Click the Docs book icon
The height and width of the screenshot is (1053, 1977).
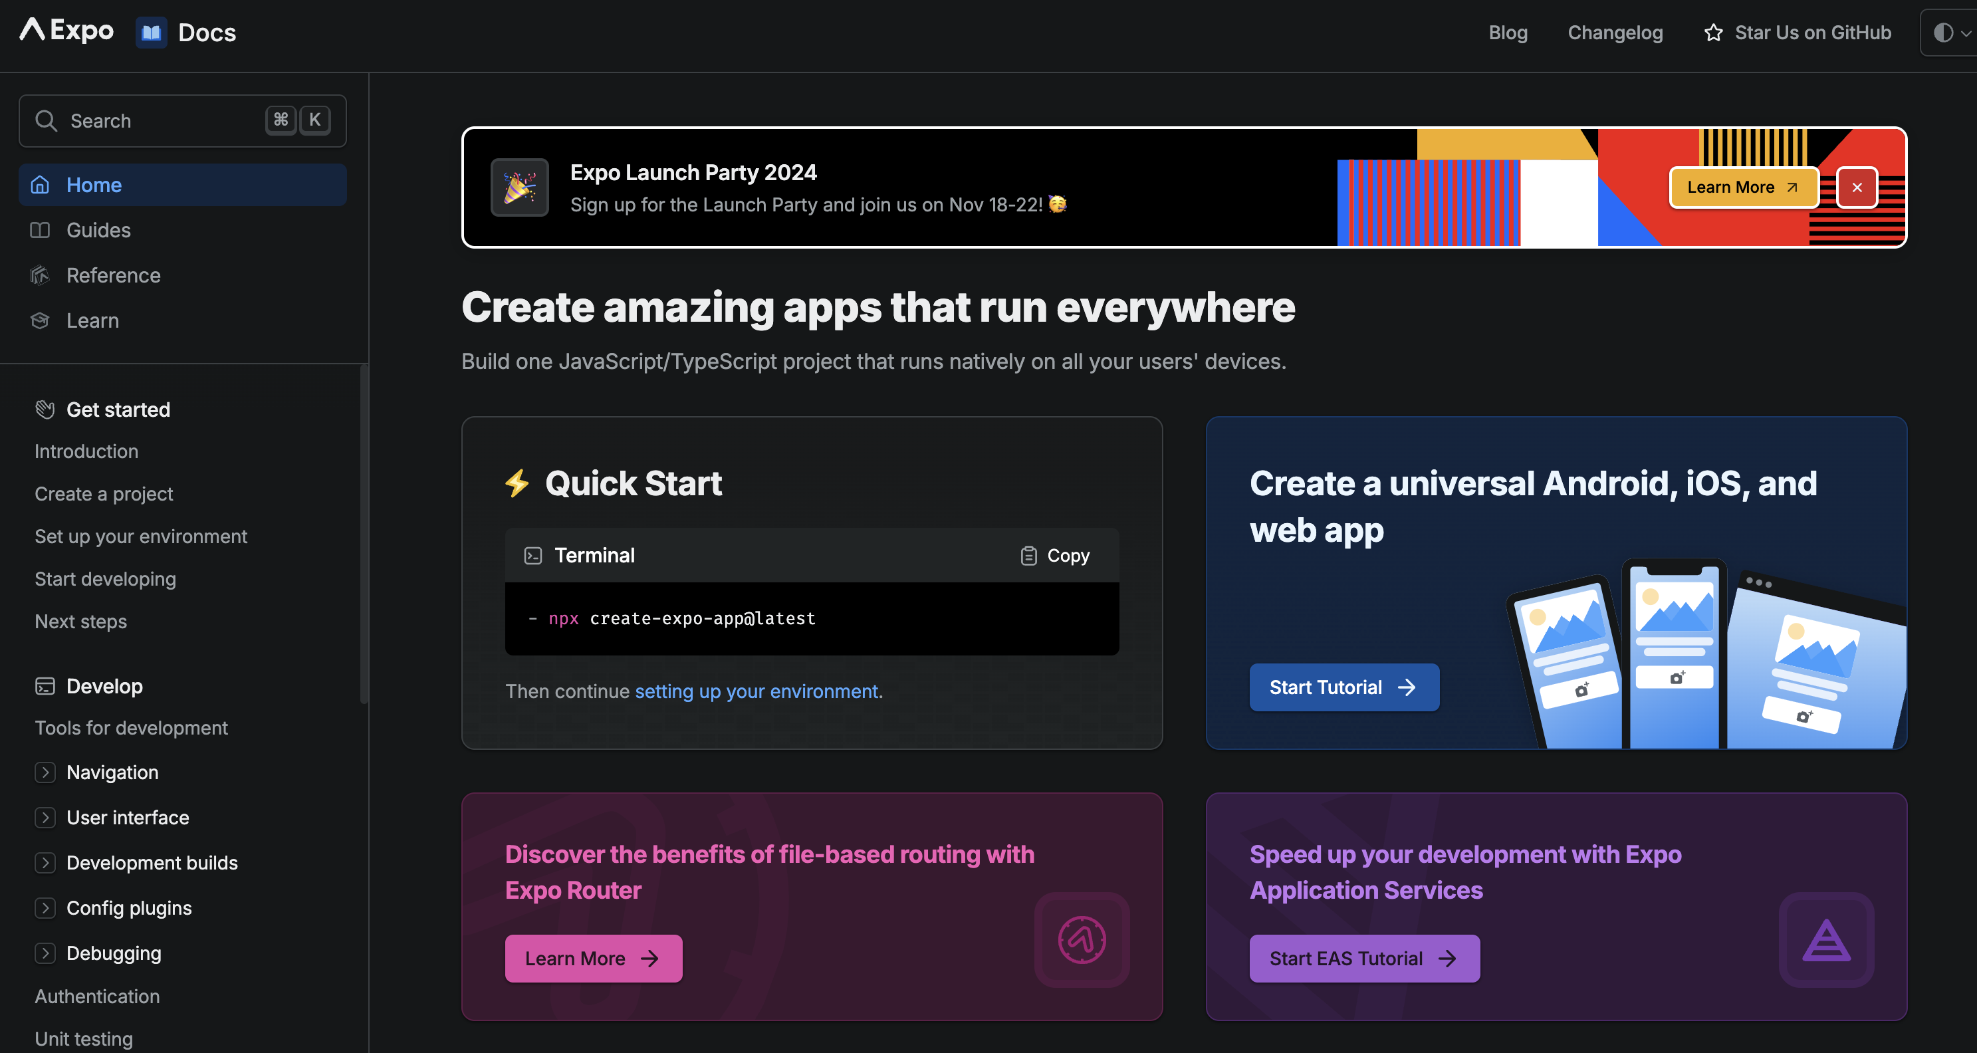coord(151,32)
